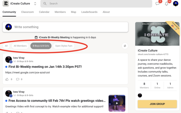Play the greetings video thumbnail
The image size is (181, 113).
117,103
